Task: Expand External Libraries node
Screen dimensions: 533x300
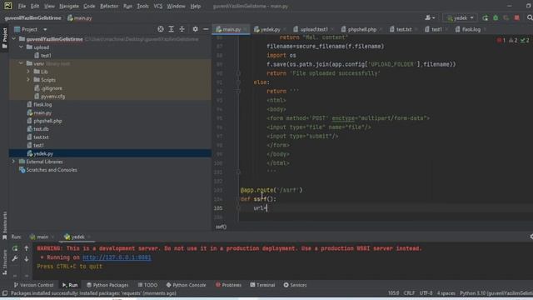Action: point(13,162)
